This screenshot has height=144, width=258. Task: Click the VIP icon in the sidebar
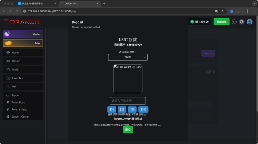[x=8, y=87]
